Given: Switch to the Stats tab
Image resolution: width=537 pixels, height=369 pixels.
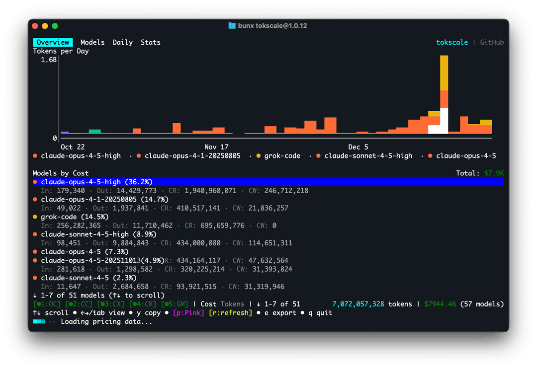Looking at the screenshot, I should 150,42.
